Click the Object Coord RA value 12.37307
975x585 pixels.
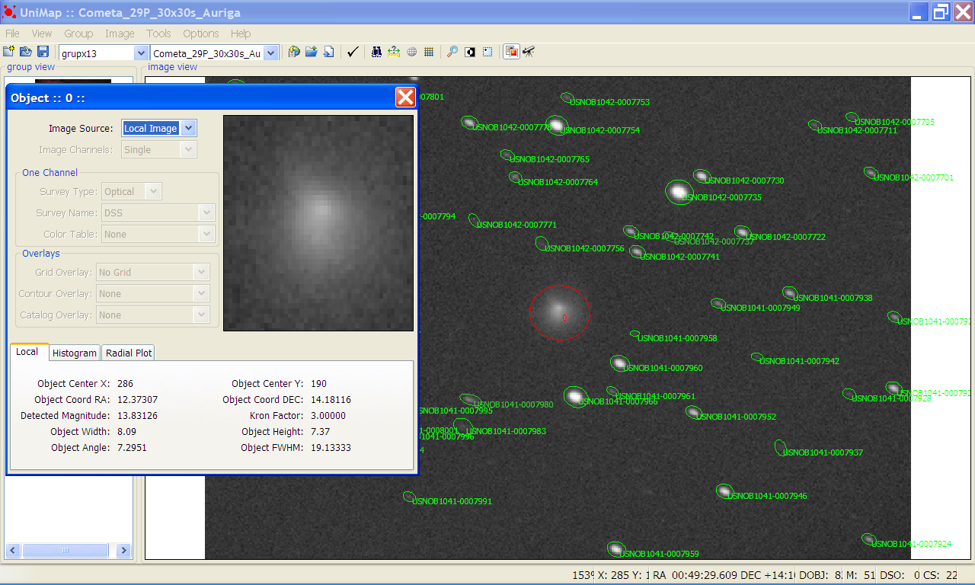point(137,400)
